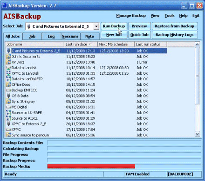Click the Ready status bar text

click(x=11, y=174)
